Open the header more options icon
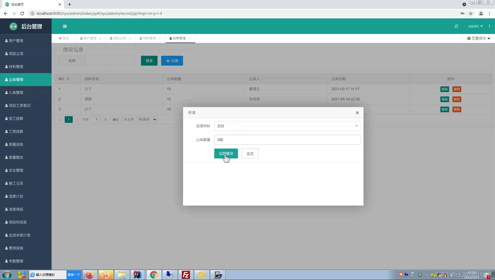 489,26
